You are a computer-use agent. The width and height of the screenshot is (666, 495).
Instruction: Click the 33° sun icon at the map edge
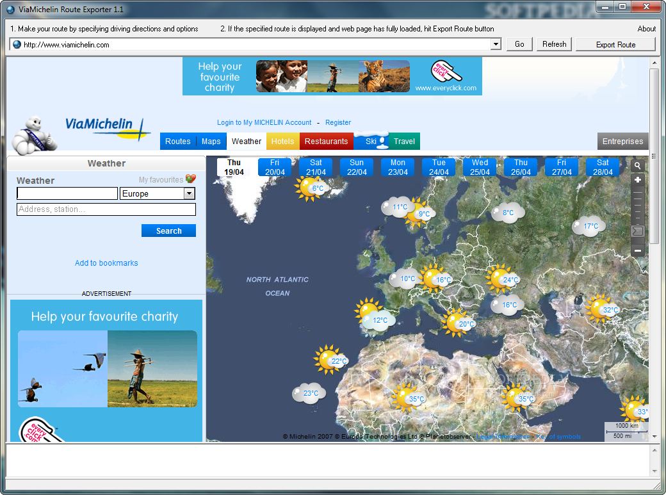pos(635,410)
